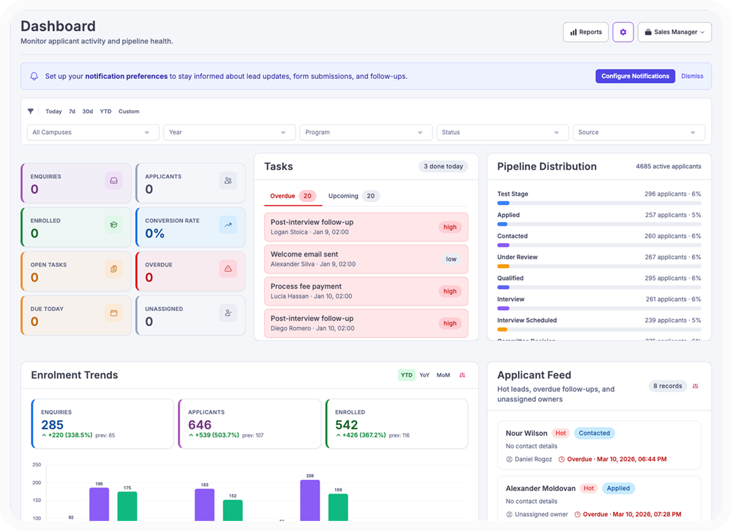
Task: Select the YTD date range filter
Action: (105, 111)
